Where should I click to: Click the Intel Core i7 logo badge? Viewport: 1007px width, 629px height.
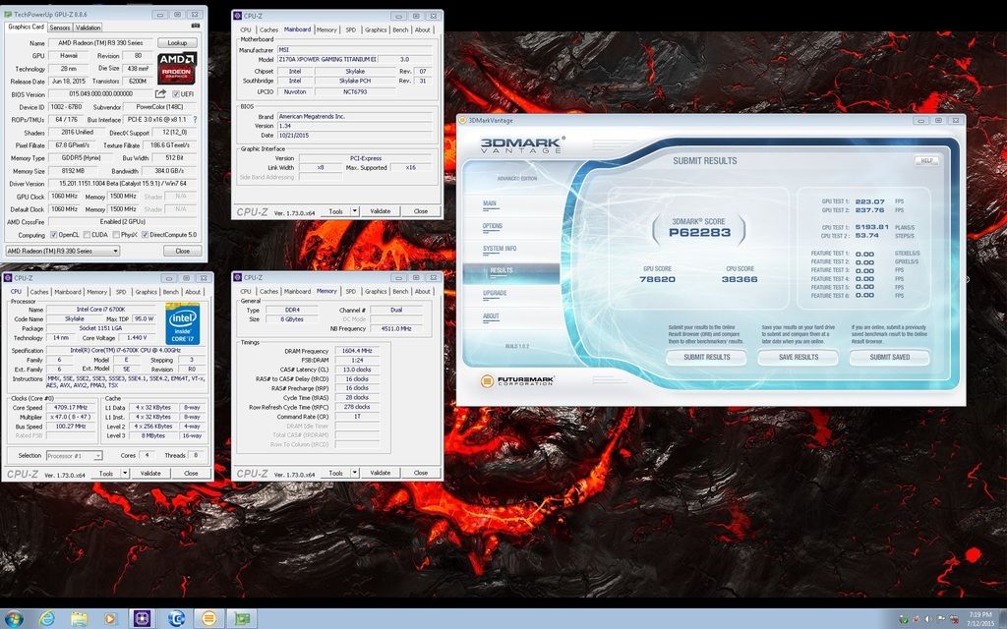coord(182,323)
